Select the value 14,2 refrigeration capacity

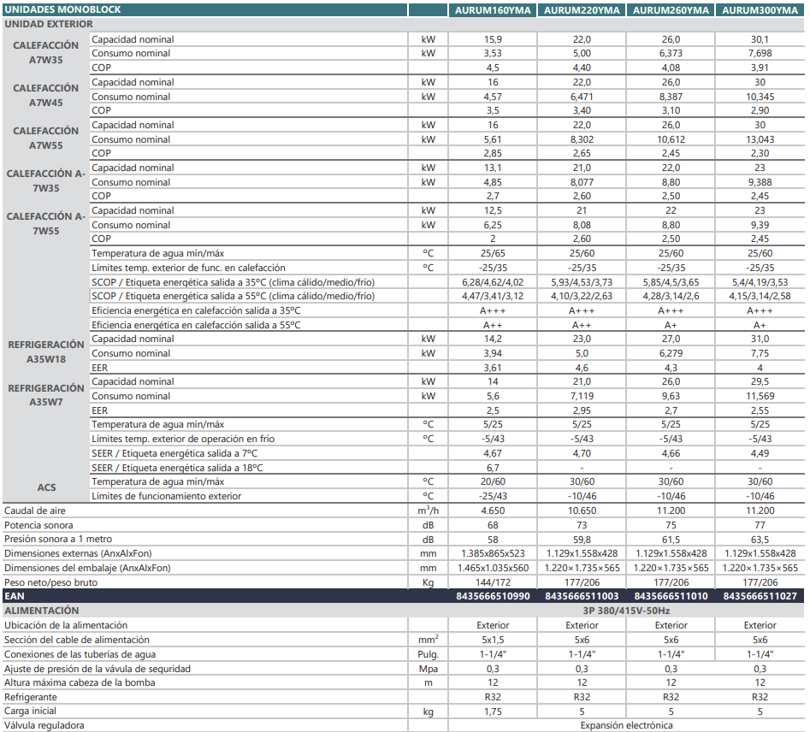click(x=493, y=339)
